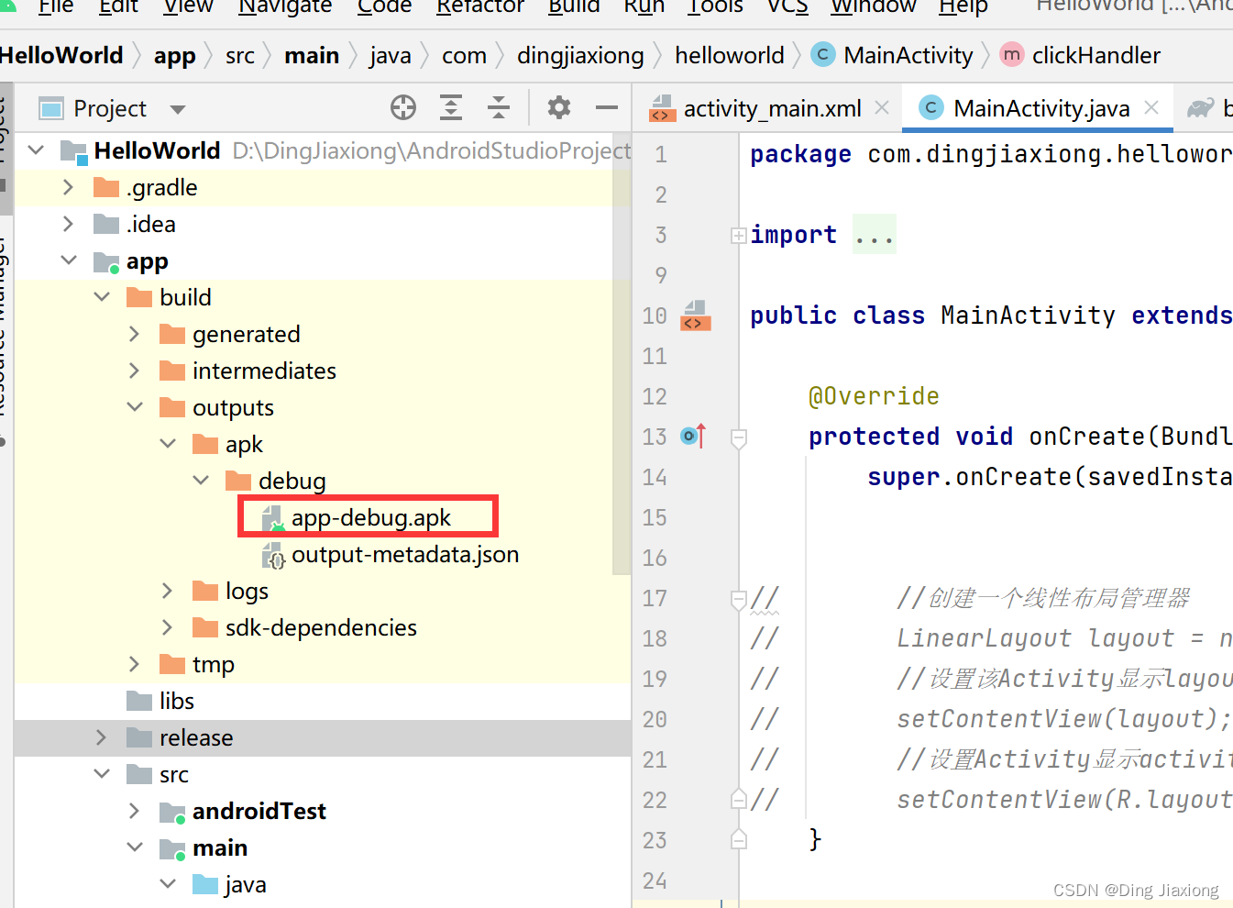The width and height of the screenshot is (1233, 908).
Task: Click the override gutter icon on line 13
Action: [694, 436]
